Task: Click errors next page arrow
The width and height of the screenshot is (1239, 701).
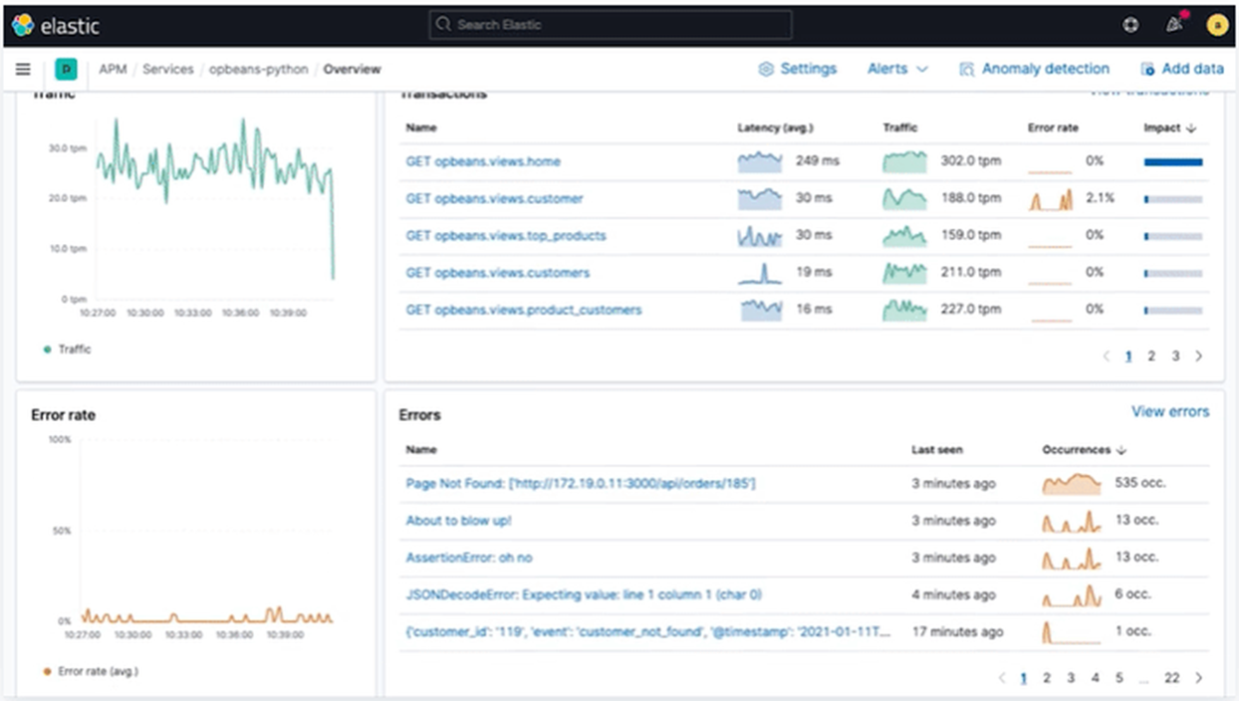Action: (1198, 677)
